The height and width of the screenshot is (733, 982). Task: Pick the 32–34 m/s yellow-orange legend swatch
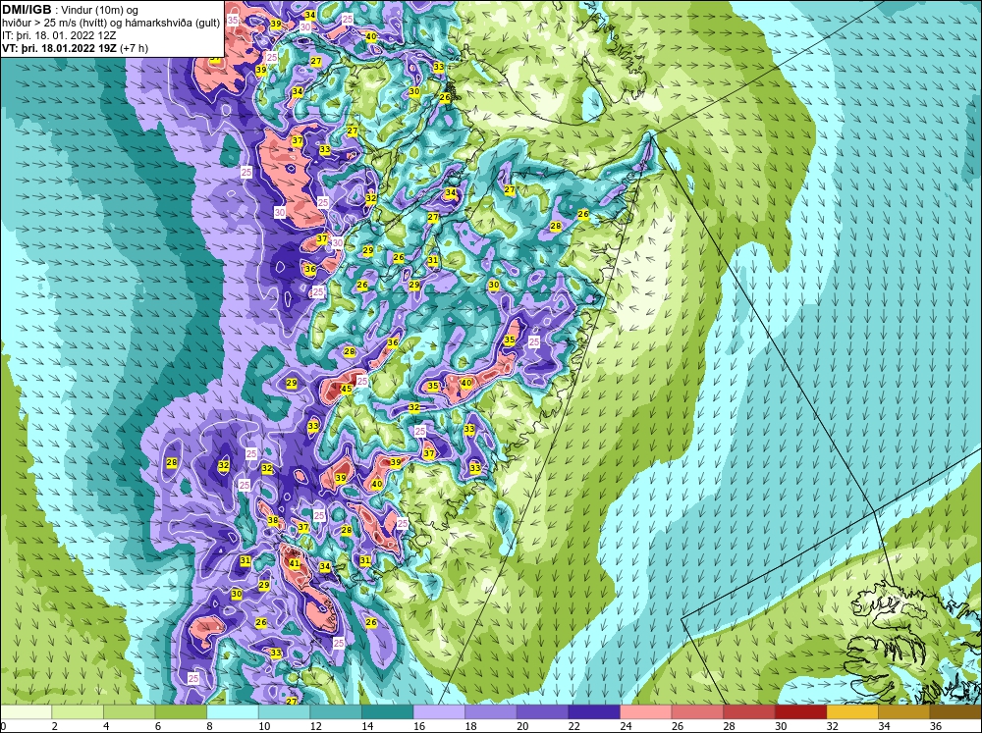(852, 712)
